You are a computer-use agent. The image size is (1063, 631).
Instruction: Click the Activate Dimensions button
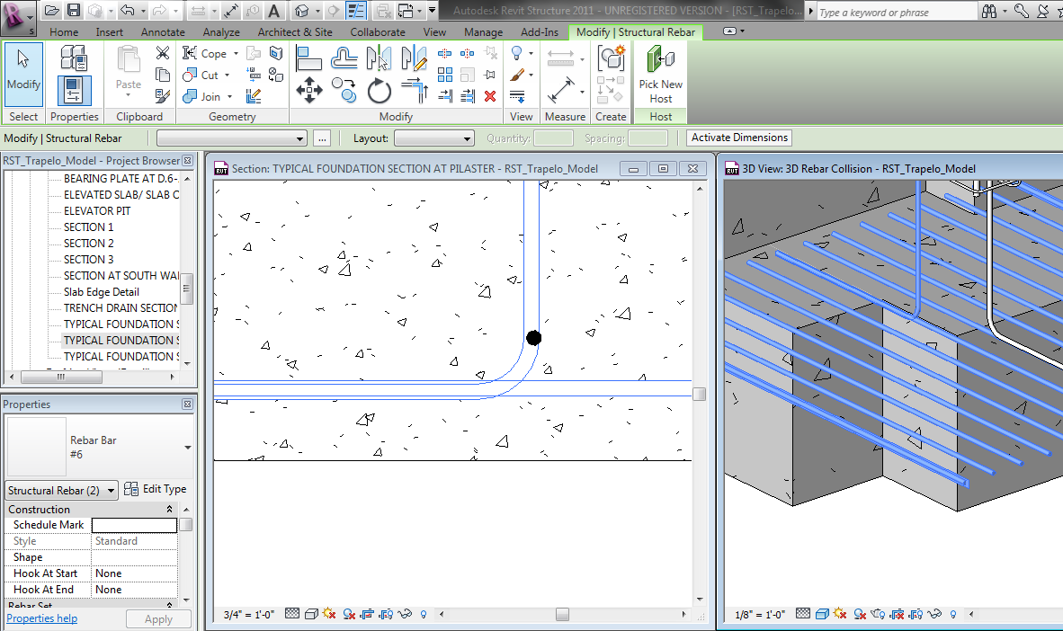[739, 138]
